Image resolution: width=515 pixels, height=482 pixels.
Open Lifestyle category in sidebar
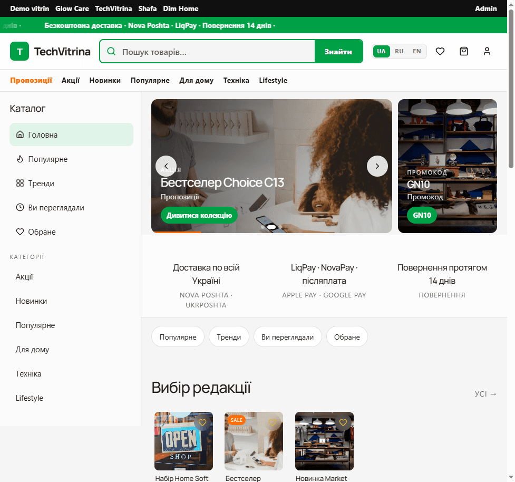[x=71, y=398]
